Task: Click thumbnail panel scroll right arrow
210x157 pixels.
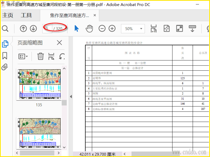Action: tap(59, 153)
